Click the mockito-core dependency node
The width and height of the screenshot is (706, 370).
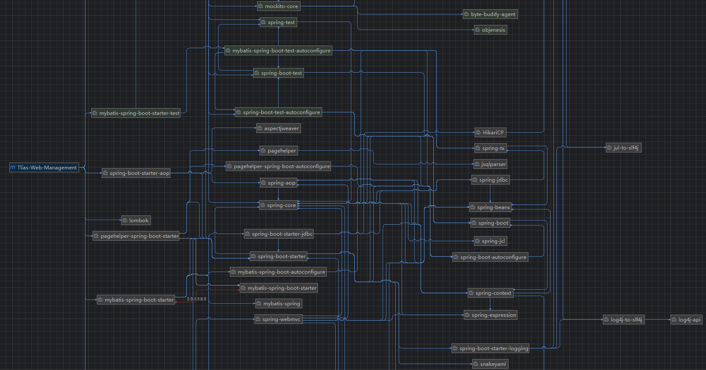click(x=279, y=6)
